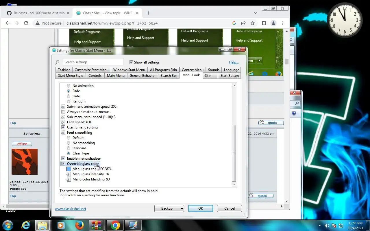Toggle Use numeric sorting checkbox
Viewport: 370px width, 231px height.
click(63, 127)
